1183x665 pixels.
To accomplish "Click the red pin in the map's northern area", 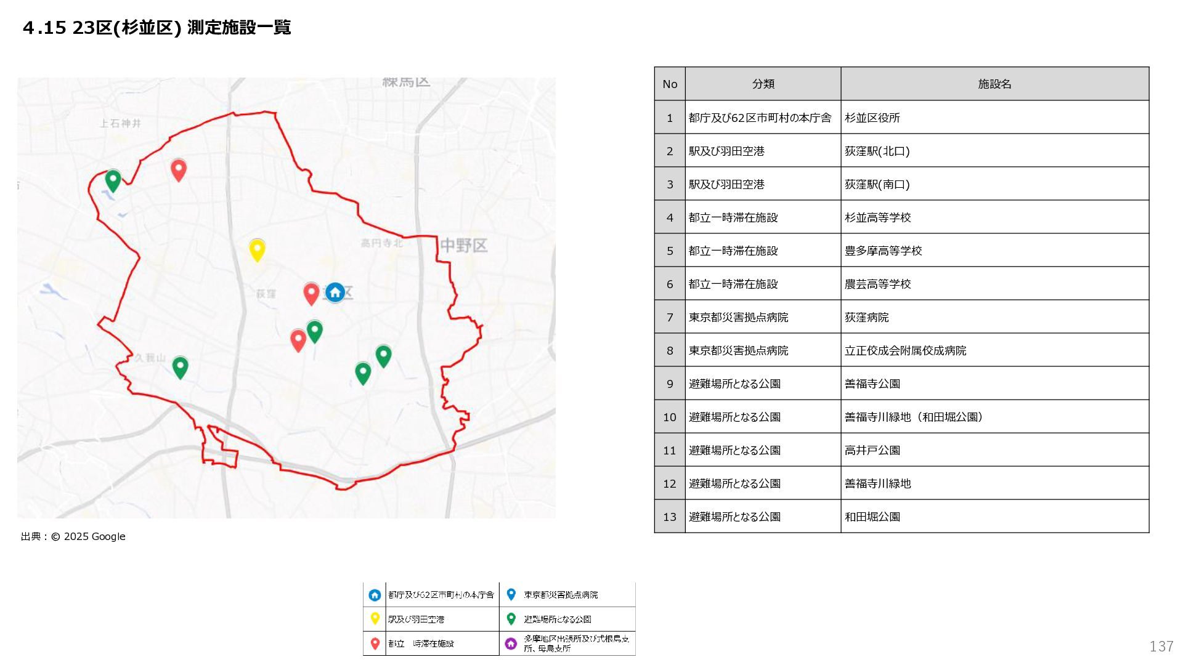I will coord(179,169).
